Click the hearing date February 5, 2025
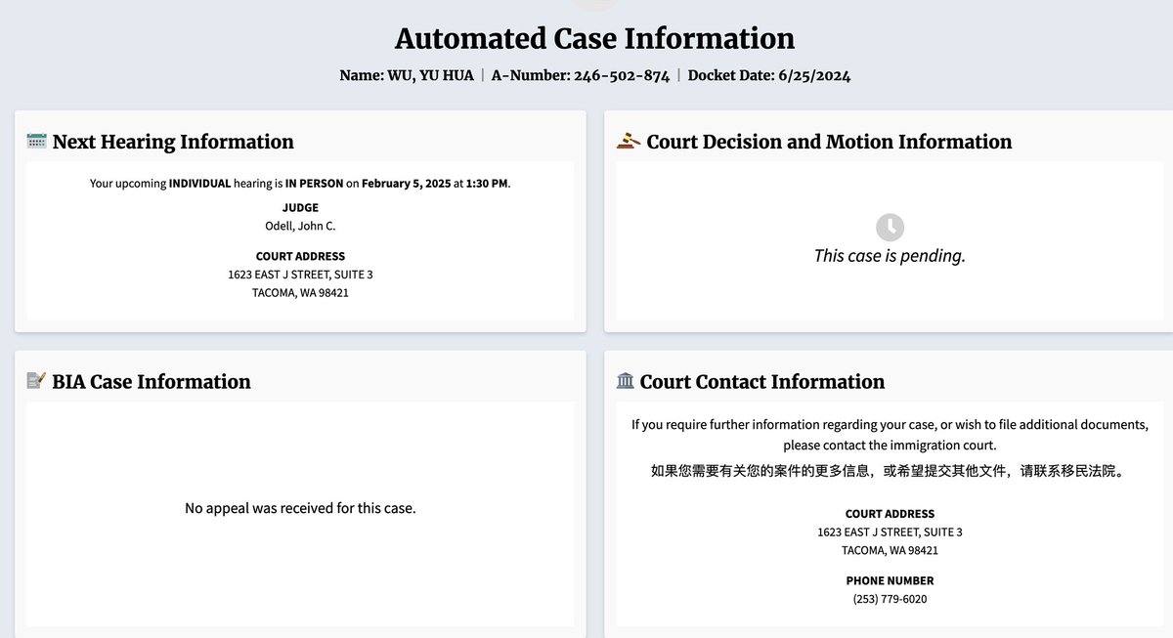 tap(406, 184)
